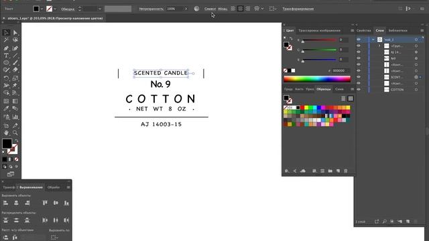This screenshot has width=429, height=241.
Task: Switch Swatches panel to list view
Action: coord(343,98)
